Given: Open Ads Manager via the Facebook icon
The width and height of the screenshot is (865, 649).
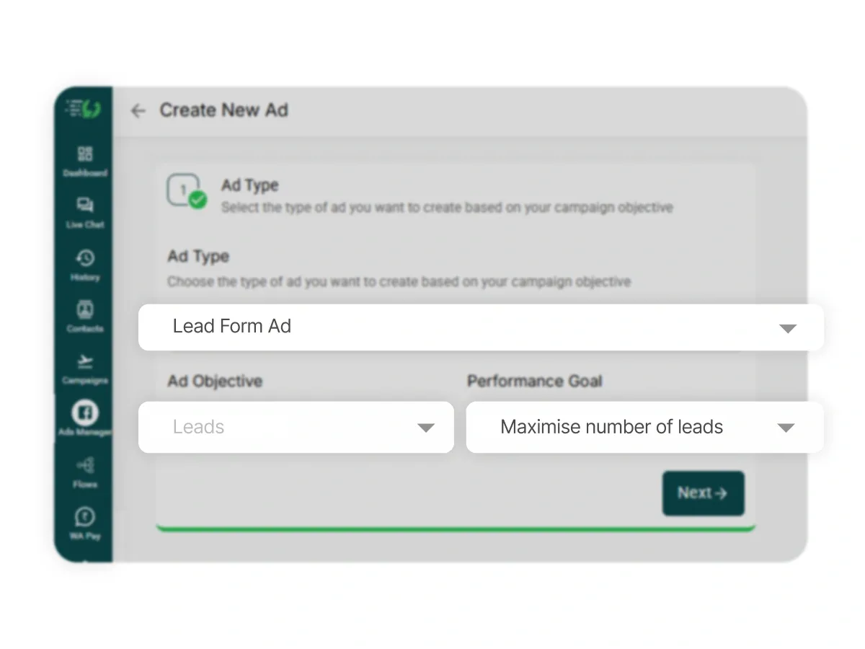Looking at the screenshot, I should [84, 415].
